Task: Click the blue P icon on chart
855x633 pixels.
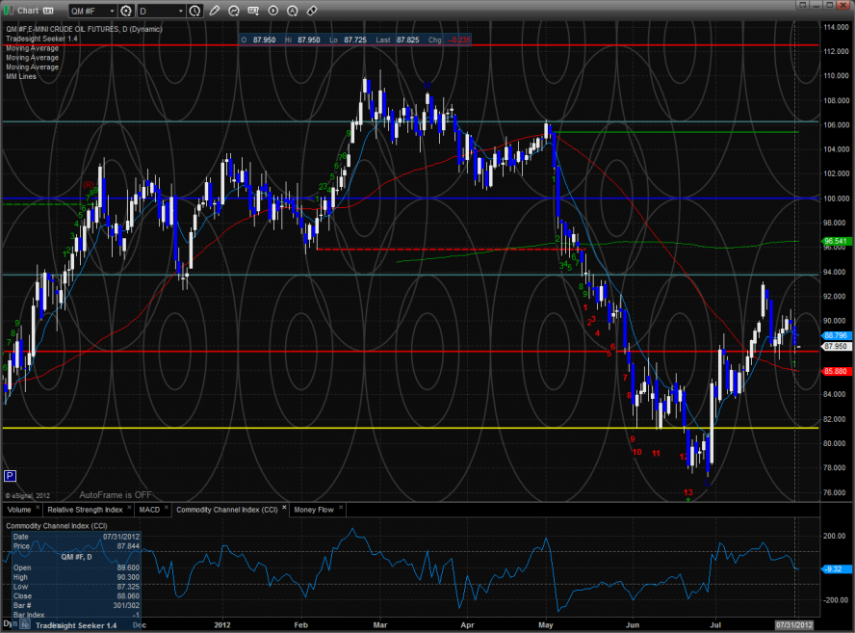Action: tap(11, 475)
